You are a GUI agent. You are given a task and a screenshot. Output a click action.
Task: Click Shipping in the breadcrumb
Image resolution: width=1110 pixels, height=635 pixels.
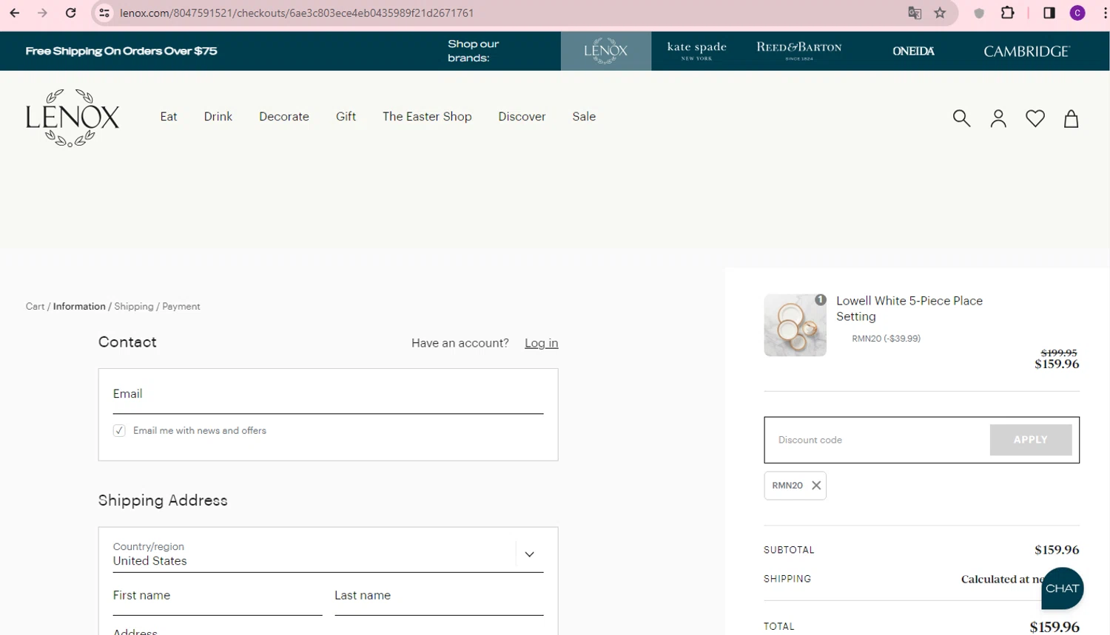pyautogui.click(x=134, y=306)
